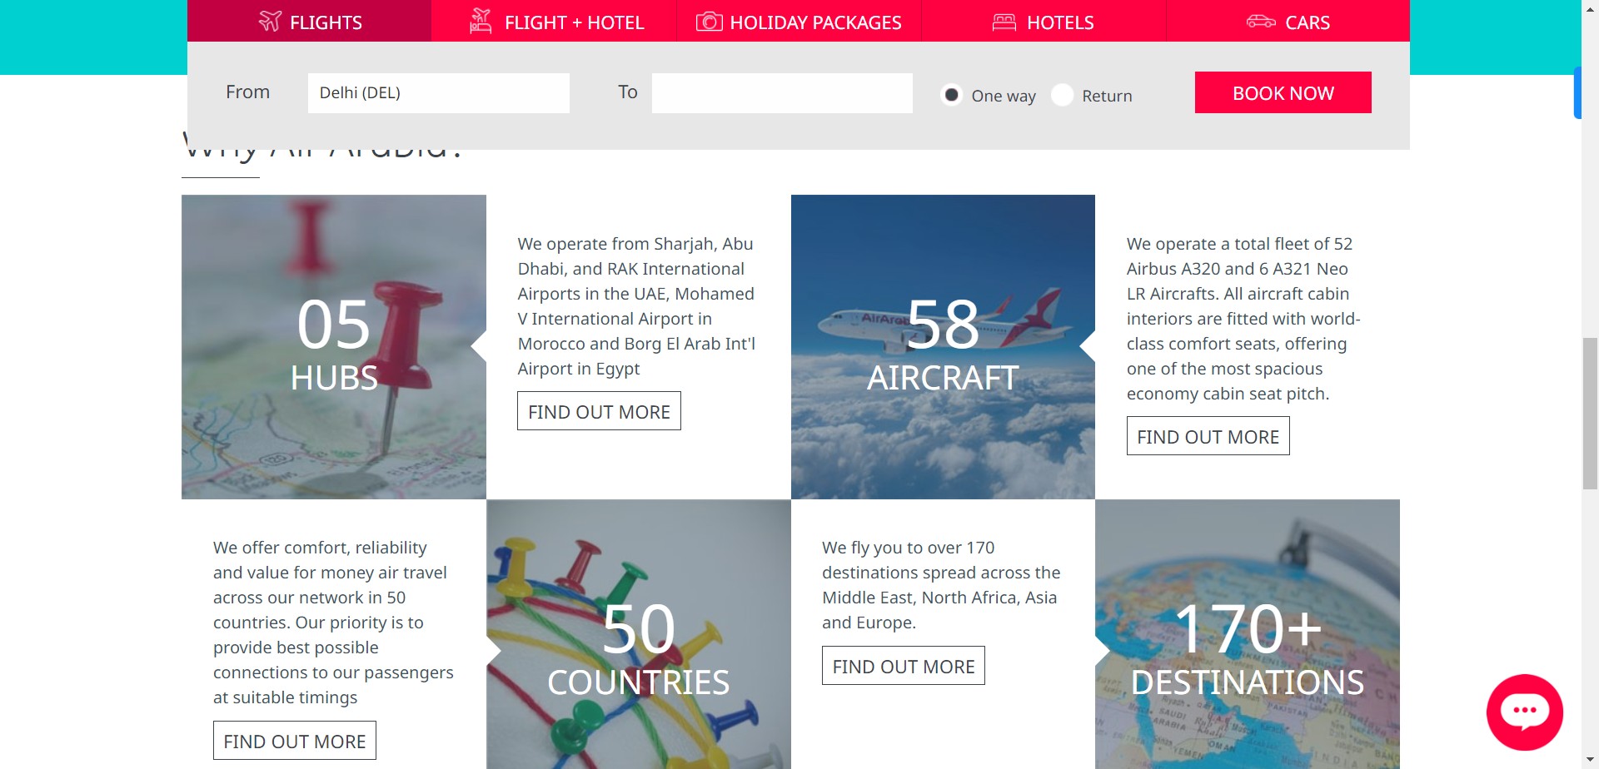Click Find Out More under hubs description
1599x769 pixels.
(x=599, y=411)
